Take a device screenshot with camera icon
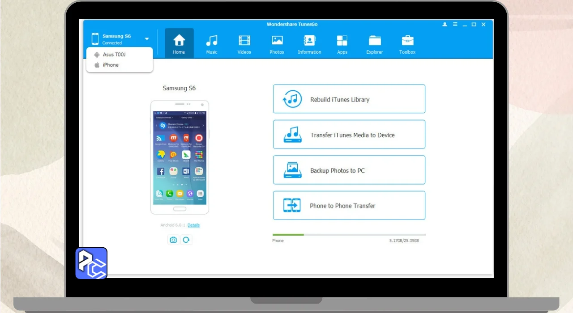The image size is (573, 313). click(x=173, y=240)
